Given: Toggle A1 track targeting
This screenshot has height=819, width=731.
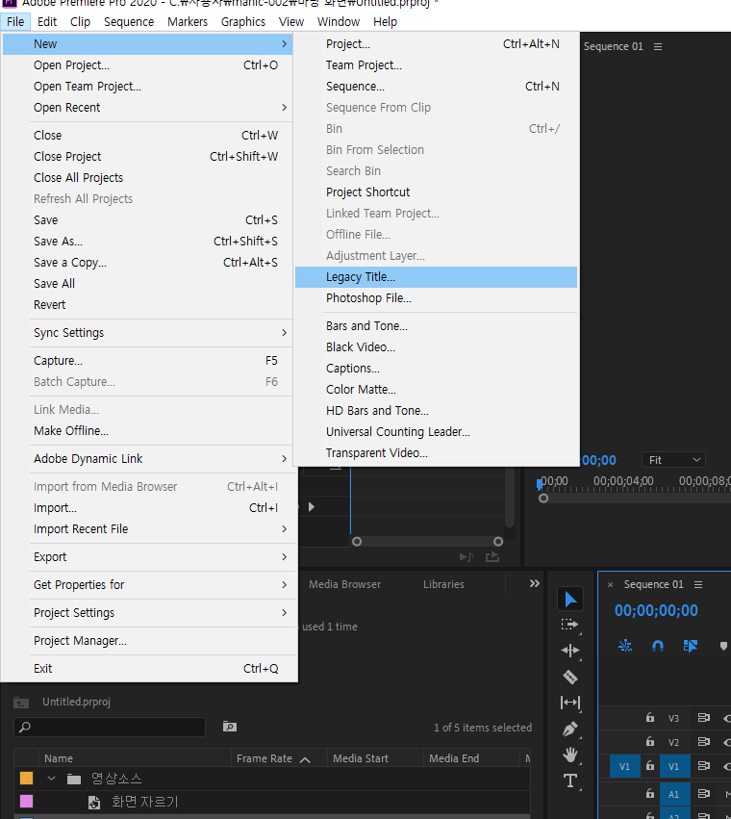Looking at the screenshot, I should coord(674,794).
